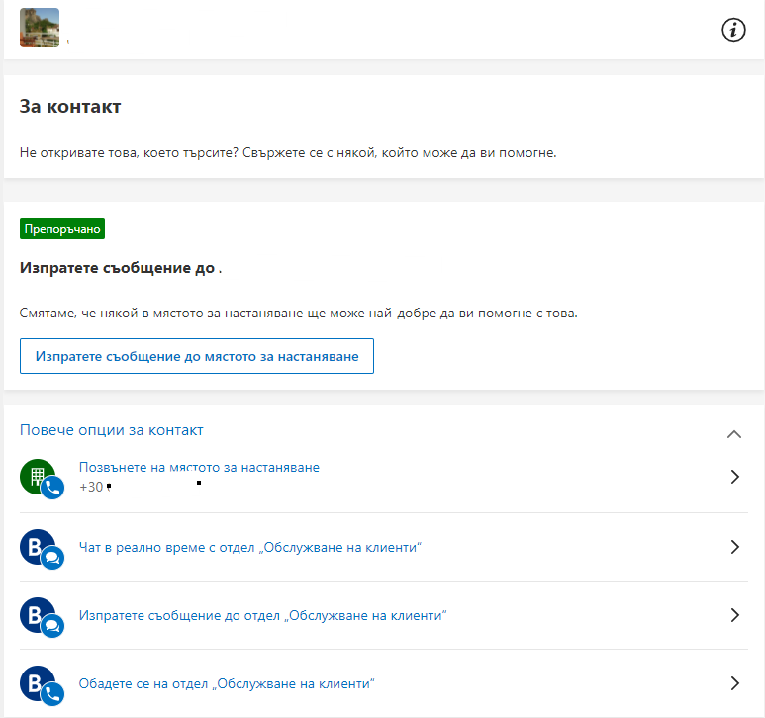
Task: Click the arrow beside "Чат в реално време"
Action: pos(734,547)
